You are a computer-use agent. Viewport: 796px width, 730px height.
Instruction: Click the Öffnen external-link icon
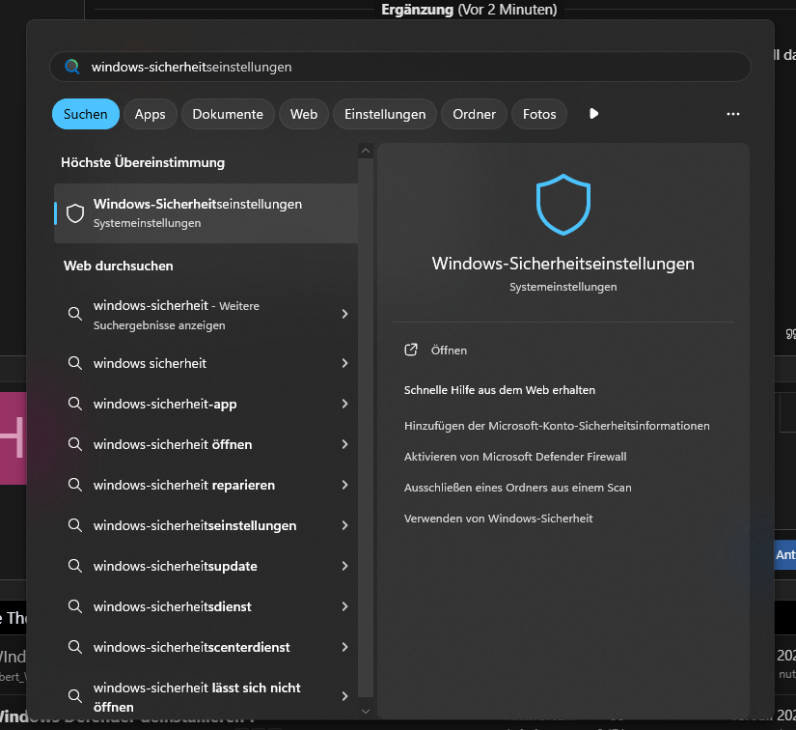coord(411,350)
